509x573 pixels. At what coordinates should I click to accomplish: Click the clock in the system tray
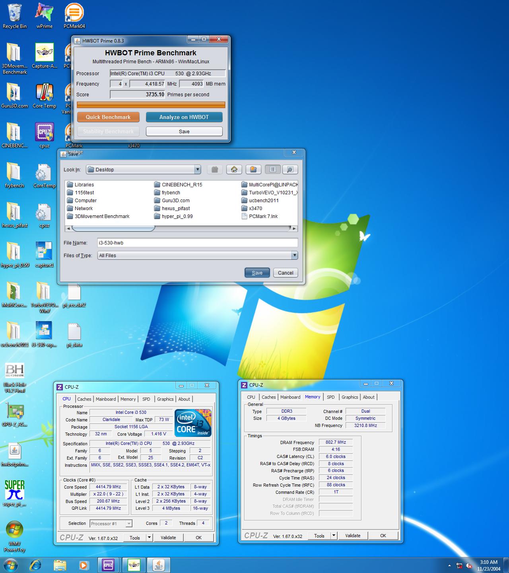point(488,565)
